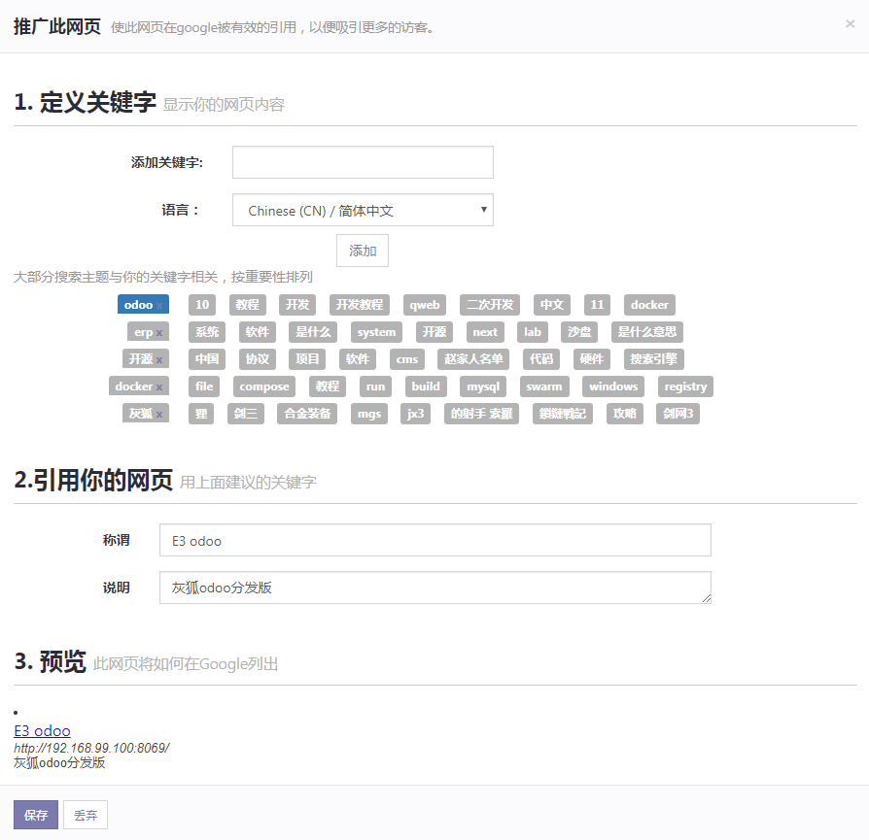This screenshot has width=869, height=840.
Task: Remove the erp keyword via its x
Action: [x=159, y=333]
